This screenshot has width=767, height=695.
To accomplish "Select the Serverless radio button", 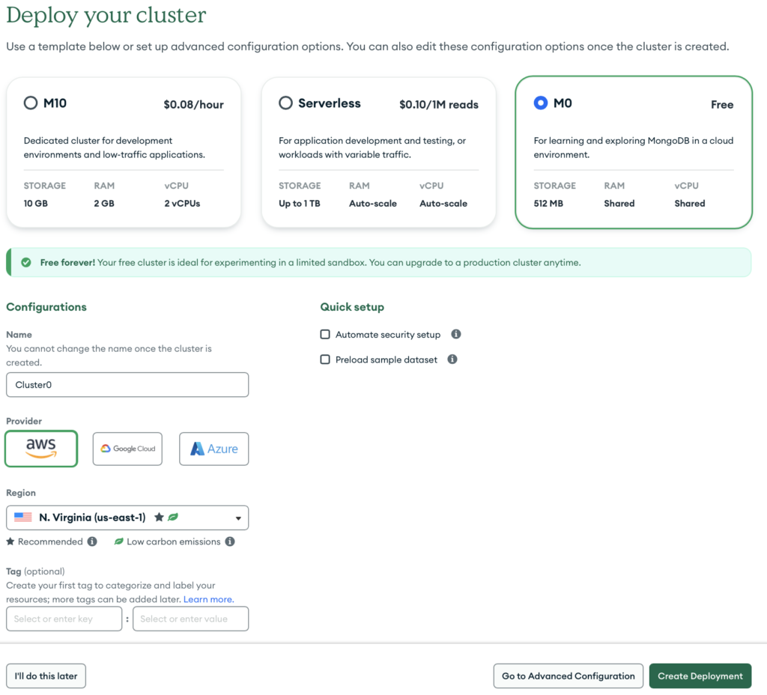I will pyautogui.click(x=285, y=103).
